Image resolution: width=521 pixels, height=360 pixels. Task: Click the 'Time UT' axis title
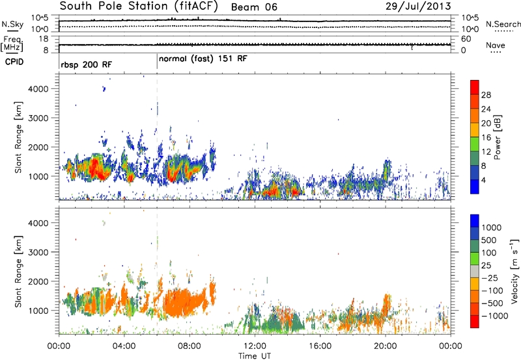coord(255,356)
